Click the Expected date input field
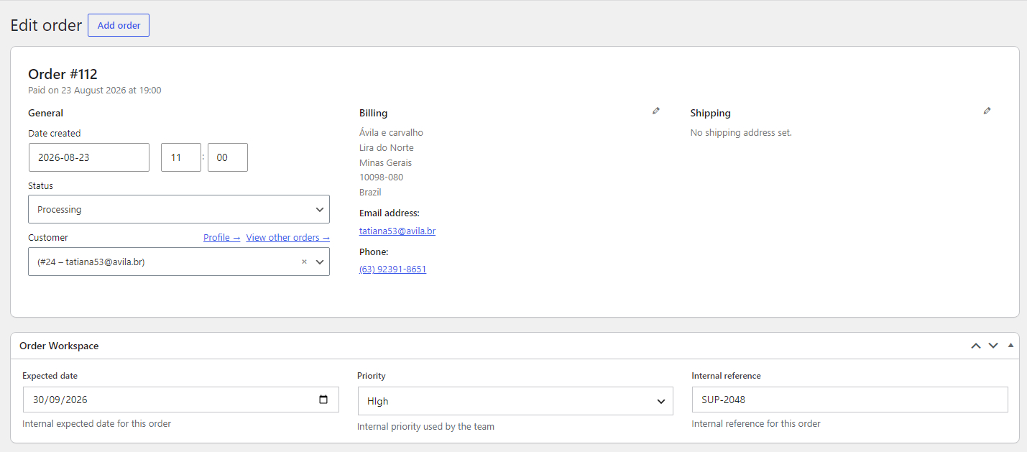The image size is (1027, 452). coord(181,400)
